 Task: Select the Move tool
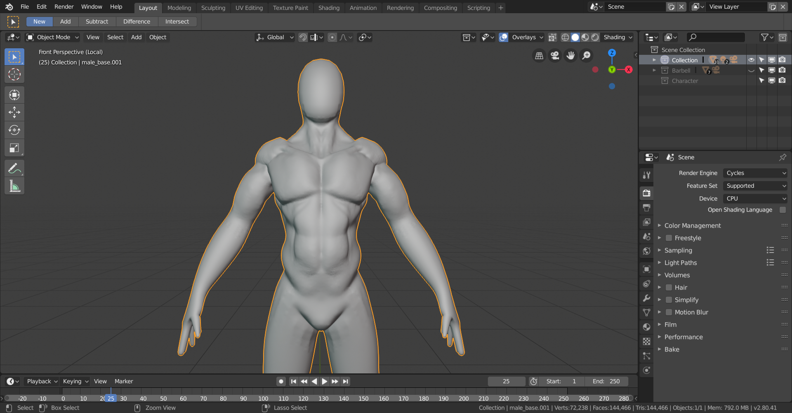click(x=14, y=112)
